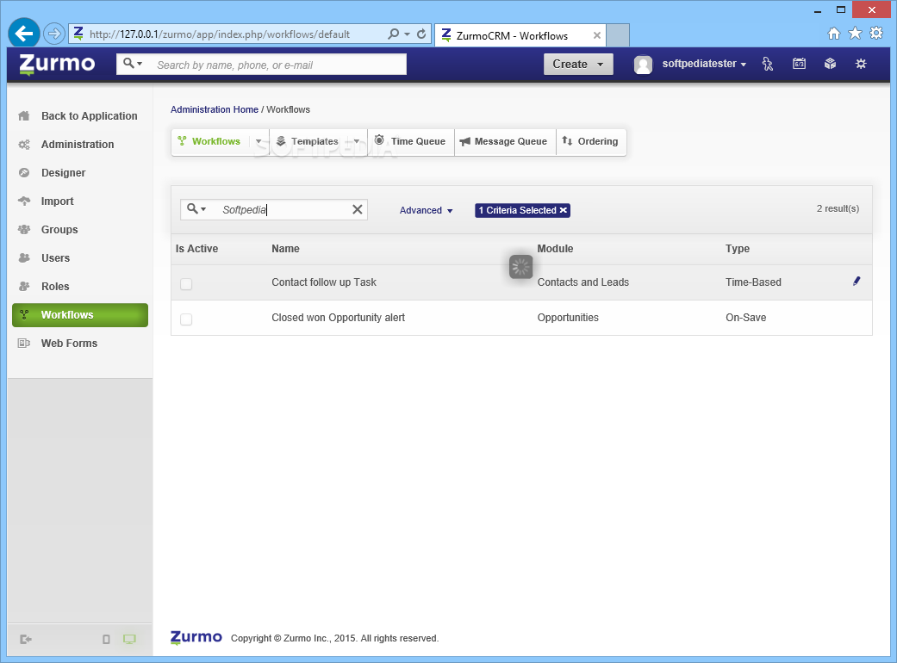Open the Time Queue view
Viewport: 897px width, 663px height.
tap(411, 141)
